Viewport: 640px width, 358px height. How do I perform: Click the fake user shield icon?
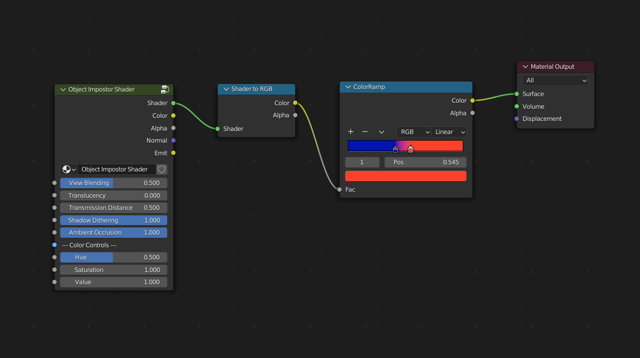coord(162,169)
